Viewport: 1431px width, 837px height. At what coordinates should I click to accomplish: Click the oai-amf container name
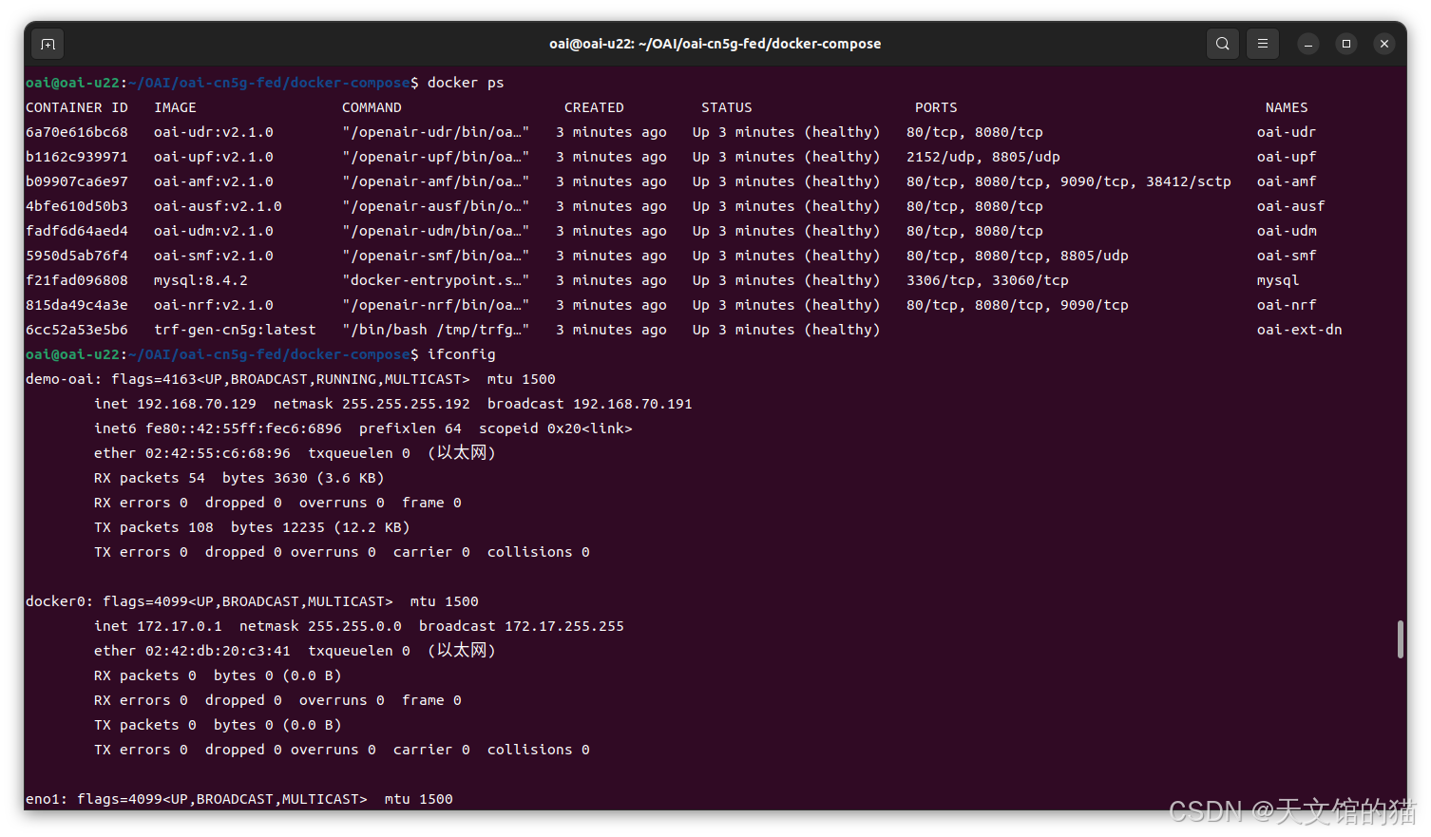1287,181
